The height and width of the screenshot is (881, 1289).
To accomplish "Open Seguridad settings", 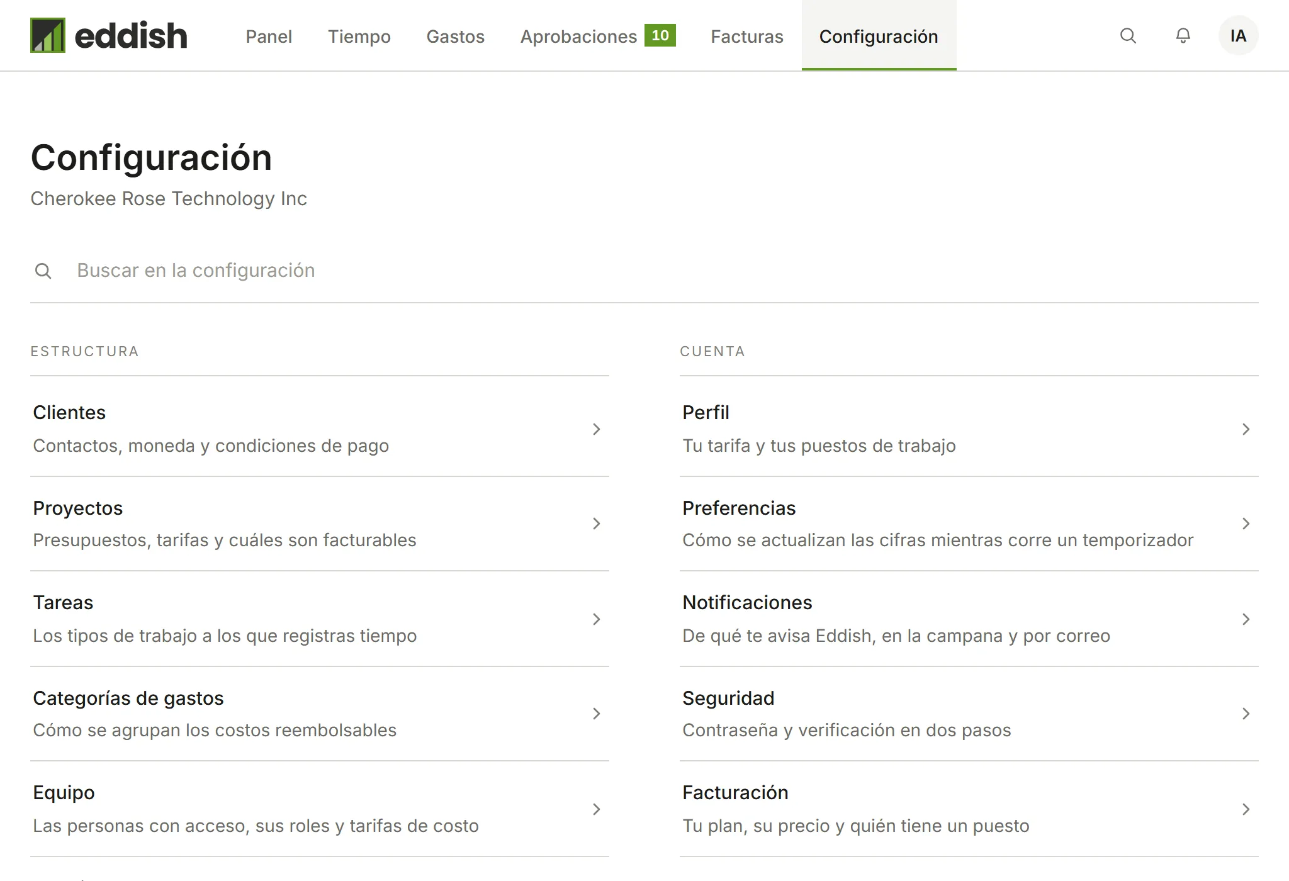I will click(969, 714).
